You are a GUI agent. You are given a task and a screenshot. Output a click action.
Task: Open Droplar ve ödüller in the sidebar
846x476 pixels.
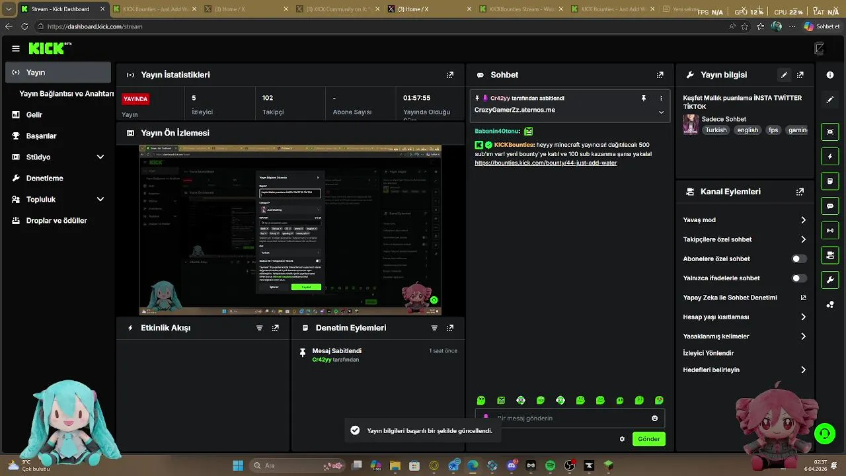coord(58,221)
